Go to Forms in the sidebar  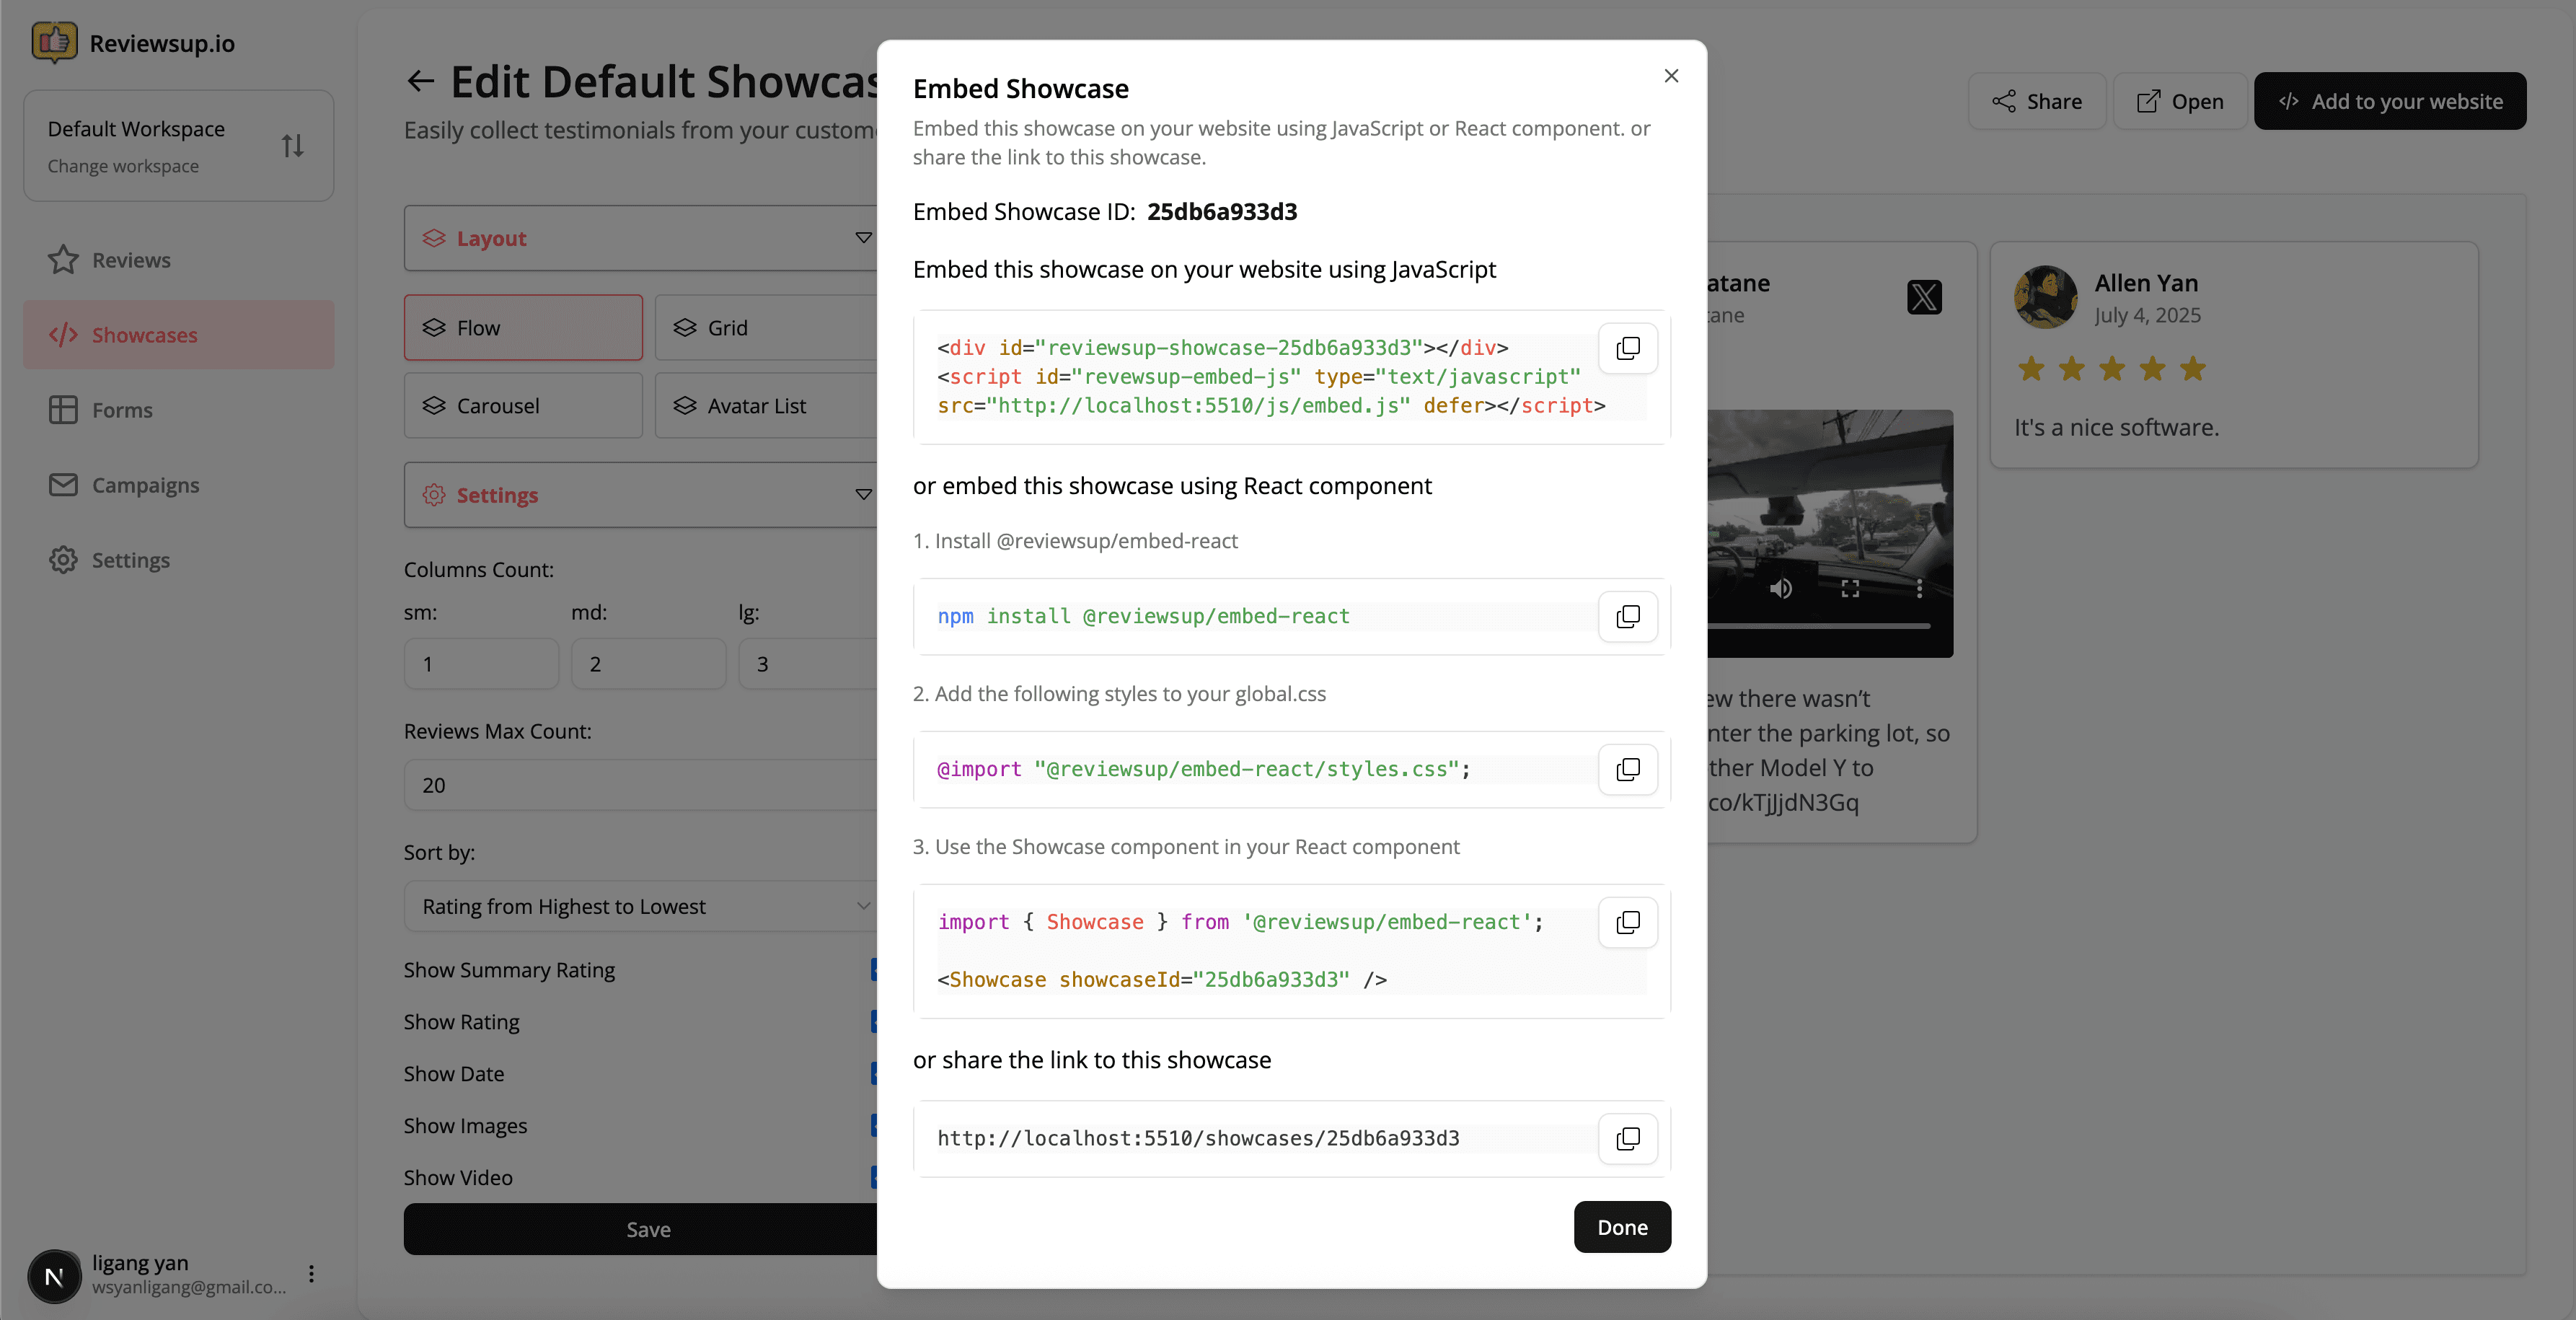coord(178,410)
